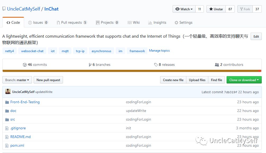This screenshot has height=153, width=266.
Task: Unstar the InChat repository
Action: pos(216,9)
